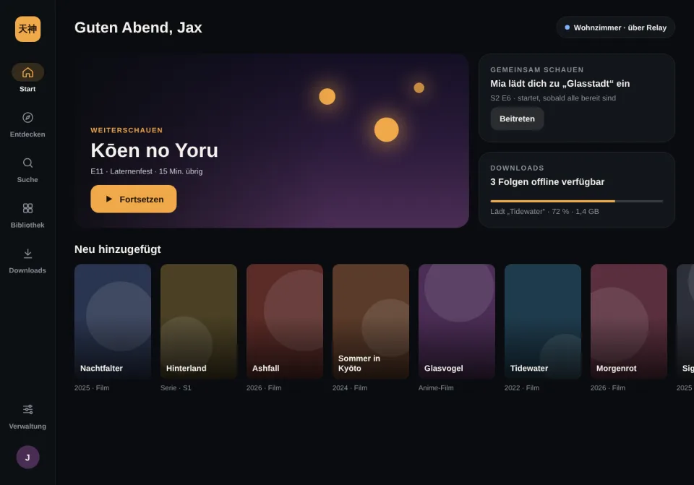The height and width of the screenshot is (485, 694).
Task: Click "2026 · Film" under Ashfall
Action: pos(264,387)
